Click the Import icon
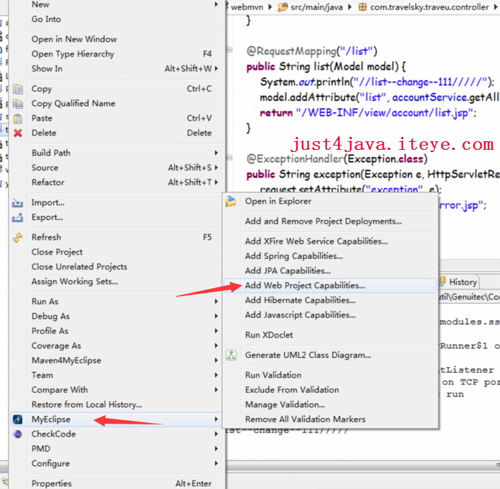This screenshot has width=500, height=489. pos(18,203)
